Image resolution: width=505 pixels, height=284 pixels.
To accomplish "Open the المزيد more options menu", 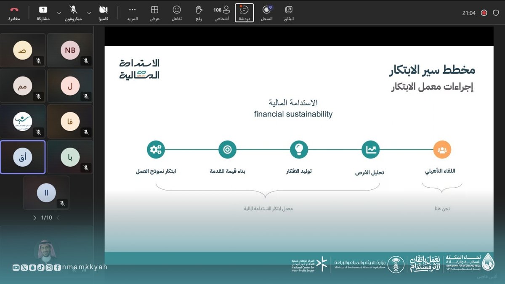I will click(x=132, y=13).
